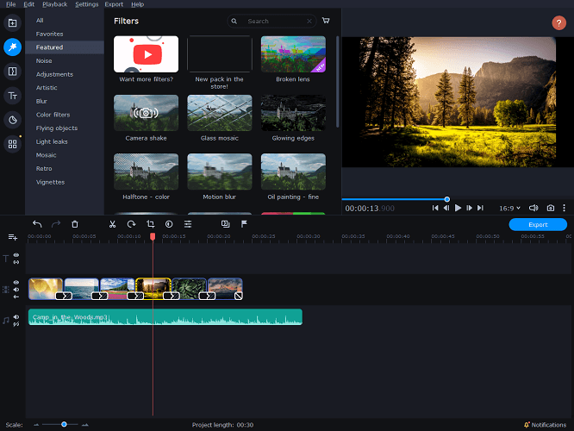Click the timeline Scale slider handle
This screenshot has height=431, width=574.
(64, 424)
